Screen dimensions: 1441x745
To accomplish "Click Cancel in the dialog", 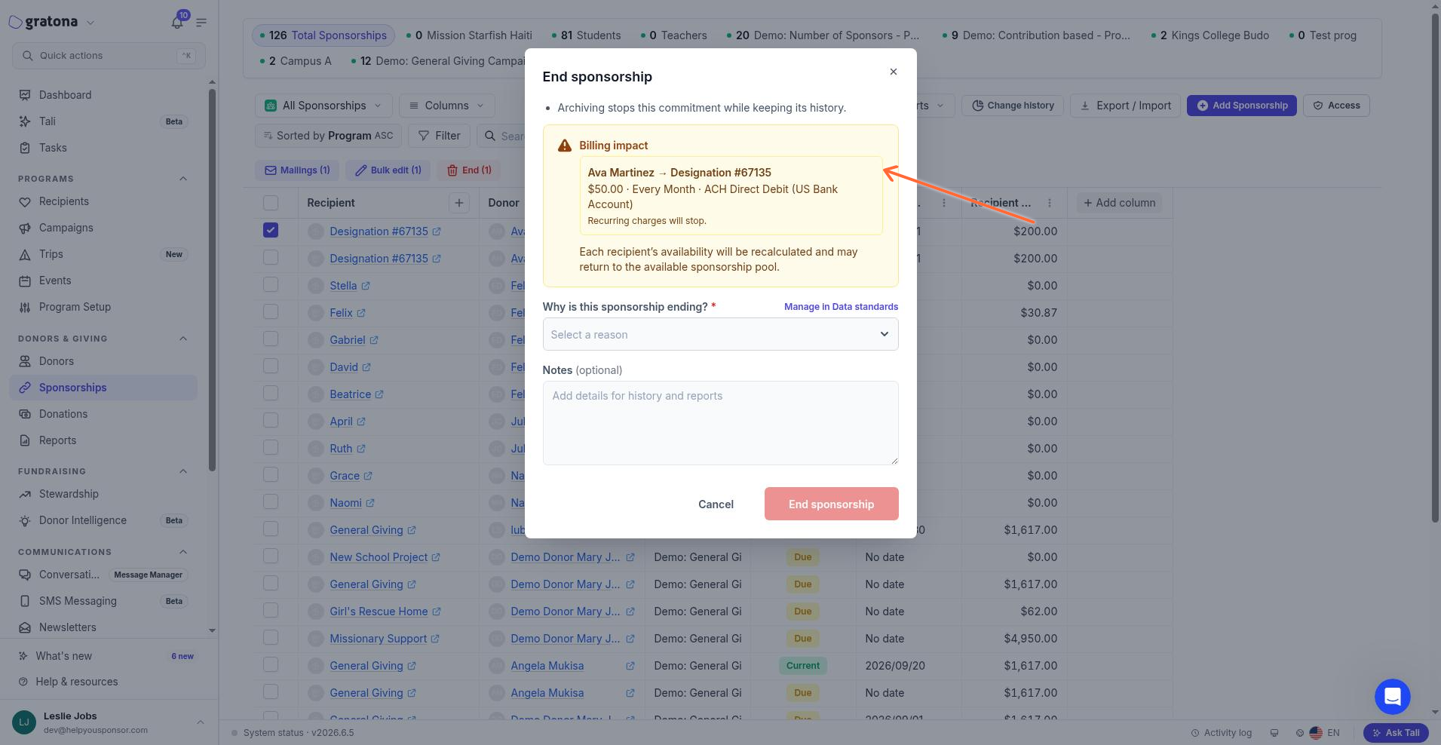I will coord(716,504).
